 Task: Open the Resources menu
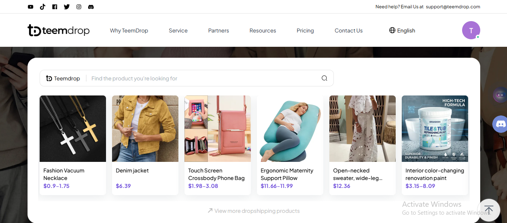(x=263, y=31)
